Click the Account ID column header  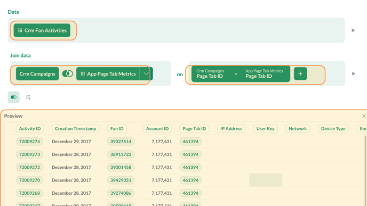click(x=157, y=129)
